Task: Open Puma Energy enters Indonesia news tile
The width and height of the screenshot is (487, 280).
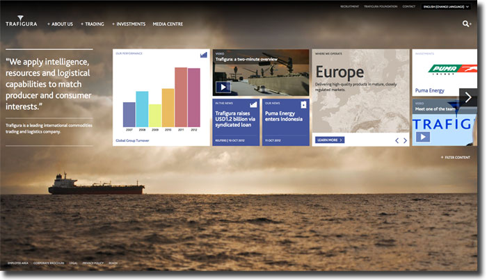Action: coord(286,122)
